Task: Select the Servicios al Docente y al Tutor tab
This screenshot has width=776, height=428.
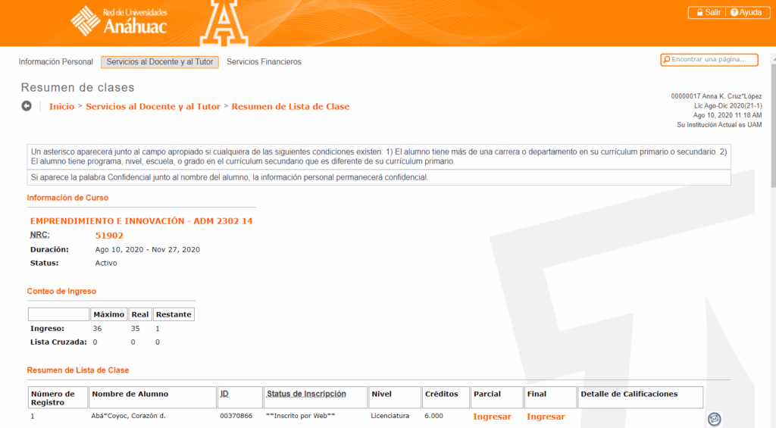Action: [x=160, y=62]
